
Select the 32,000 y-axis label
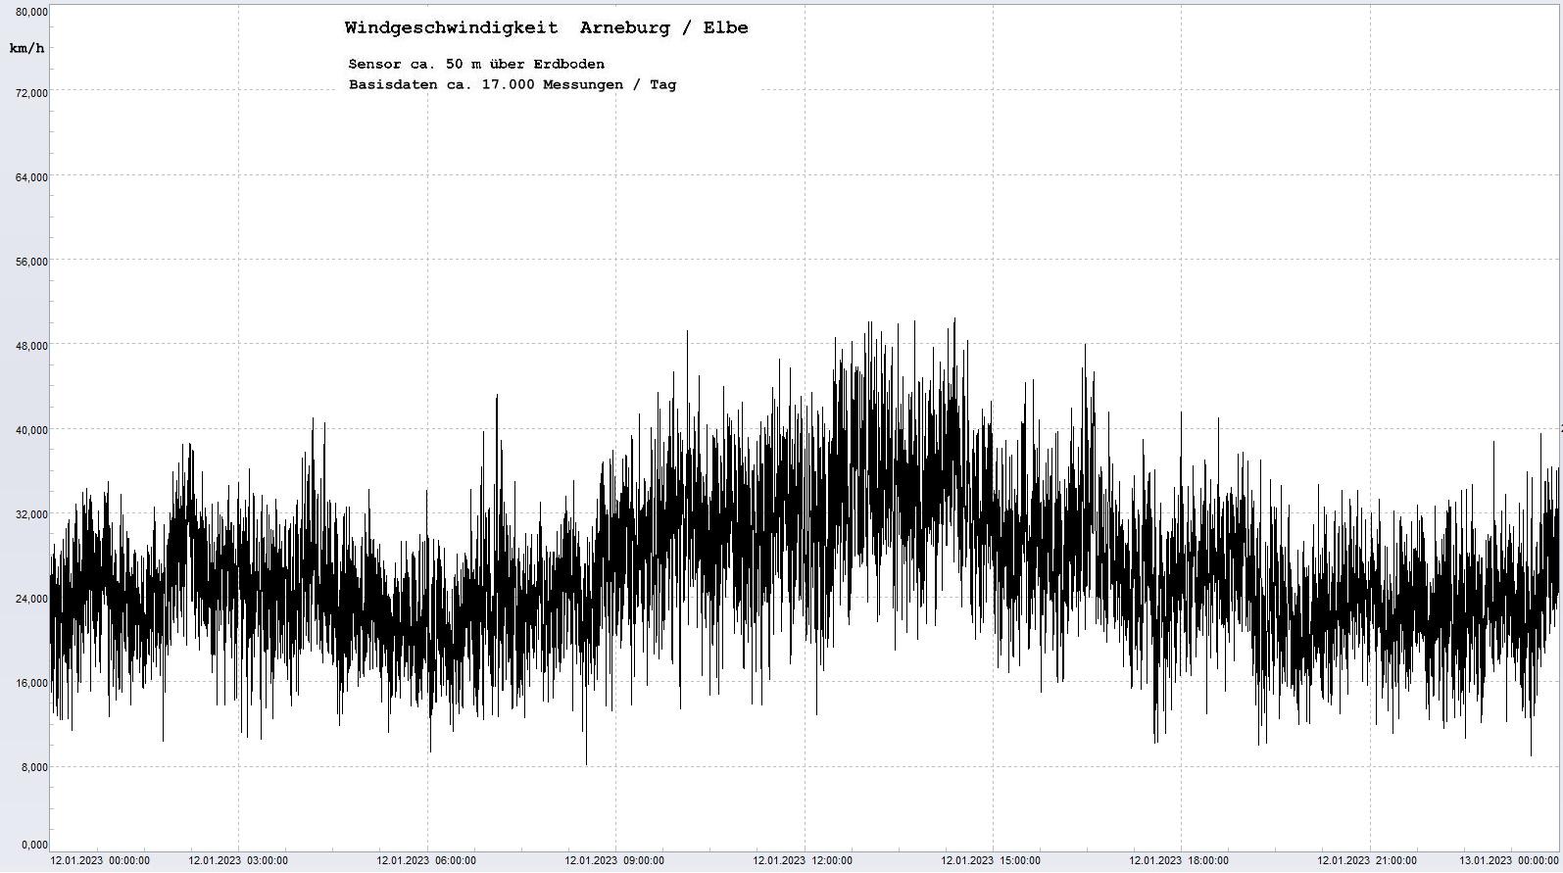30,514
